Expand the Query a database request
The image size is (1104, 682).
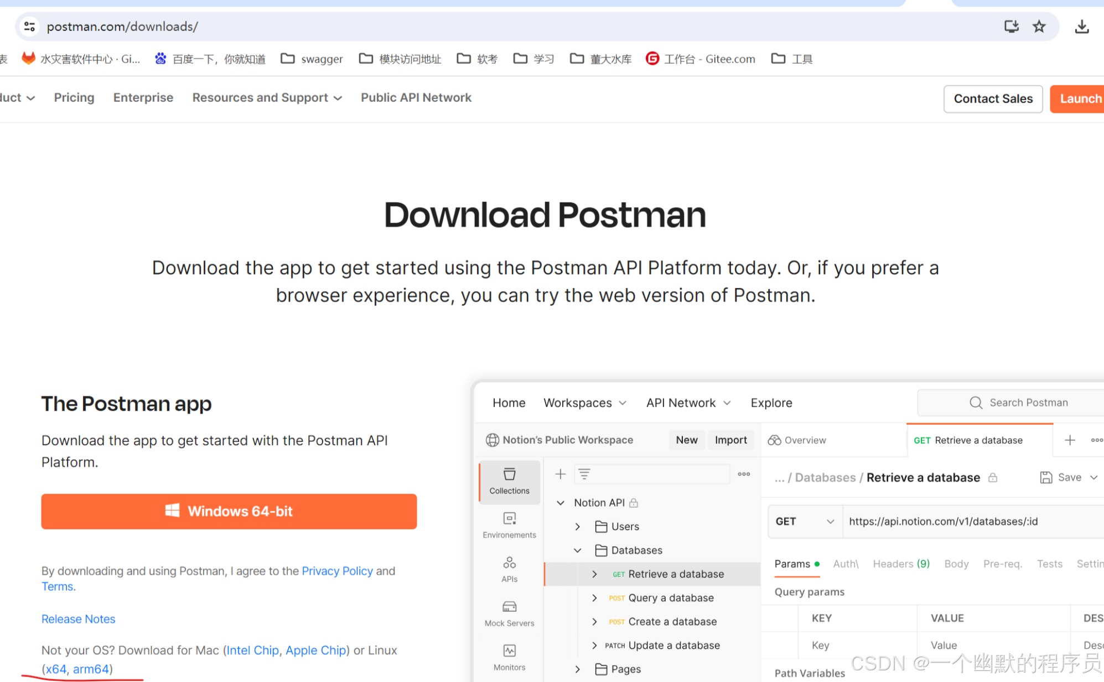[x=594, y=598]
